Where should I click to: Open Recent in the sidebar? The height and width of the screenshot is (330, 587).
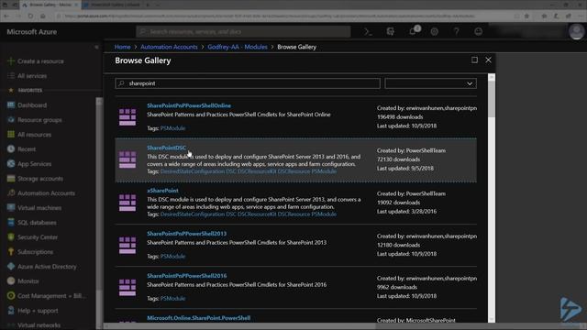pos(27,148)
